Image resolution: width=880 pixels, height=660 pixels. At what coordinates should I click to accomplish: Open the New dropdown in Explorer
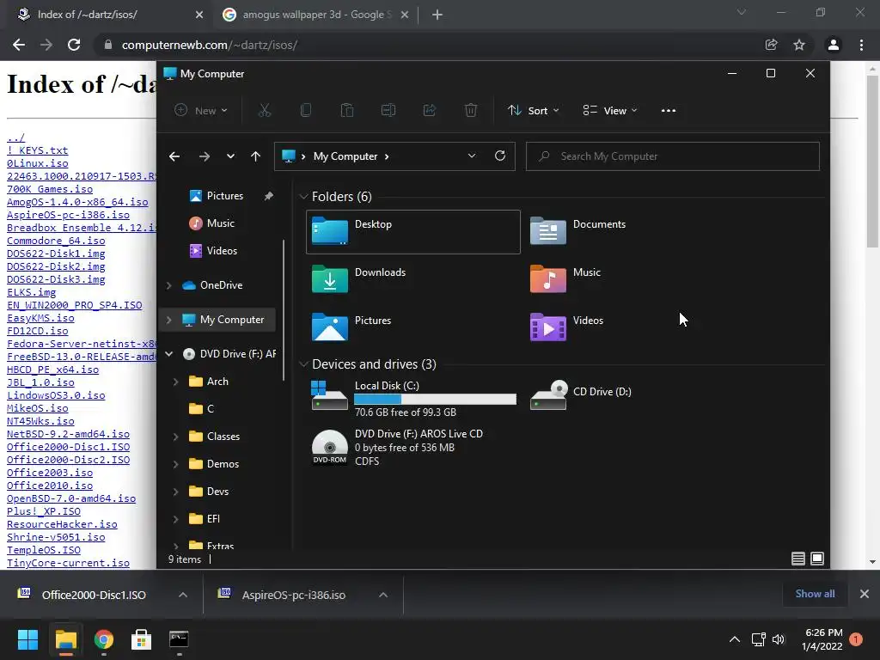[201, 111]
